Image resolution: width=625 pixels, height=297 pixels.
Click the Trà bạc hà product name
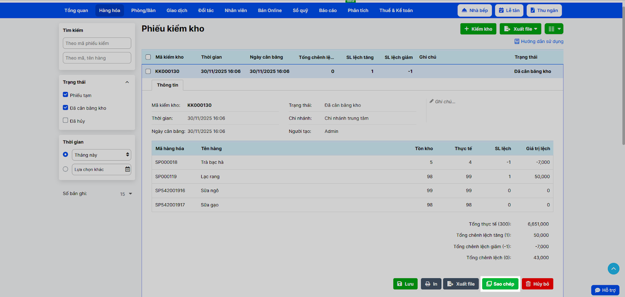pyautogui.click(x=212, y=162)
